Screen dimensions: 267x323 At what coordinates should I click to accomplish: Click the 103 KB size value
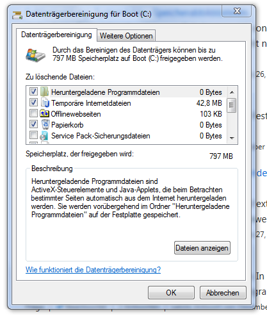click(x=211, y=114)
